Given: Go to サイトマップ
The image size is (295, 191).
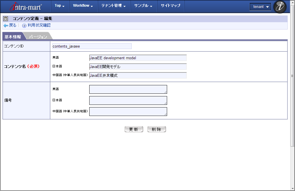Looking at the screenshot, I should pos(171,6).
